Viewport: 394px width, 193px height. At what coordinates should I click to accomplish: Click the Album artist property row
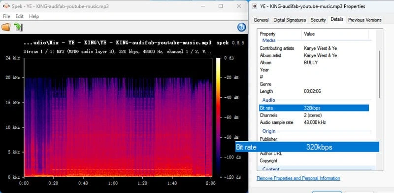[x=314, y=55]
